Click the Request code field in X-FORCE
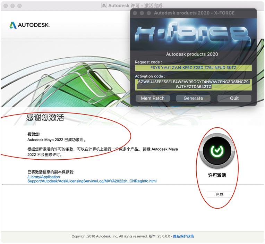The image size is (265, 244). pos(193,68)
